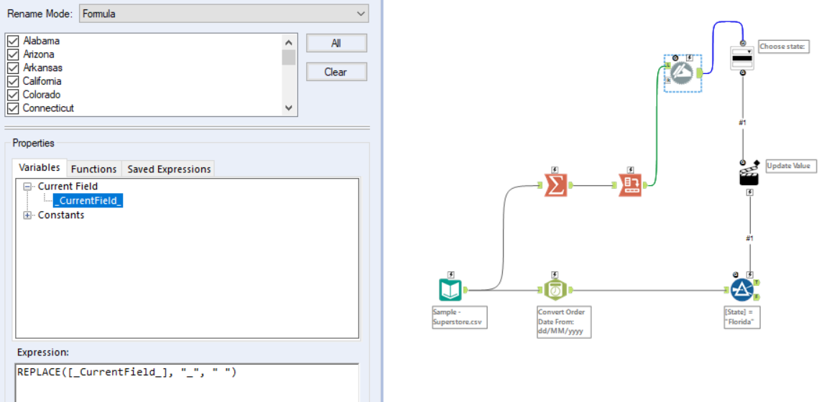Click the Current Field label in tree

click(x=68, y=187)
